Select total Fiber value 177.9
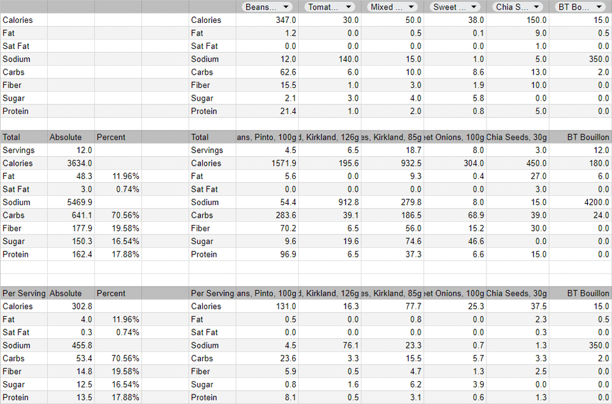 pyautogui.click(x=71, y=228)
